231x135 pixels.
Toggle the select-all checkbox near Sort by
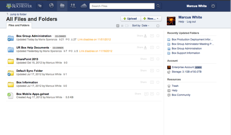coord(158,26)
